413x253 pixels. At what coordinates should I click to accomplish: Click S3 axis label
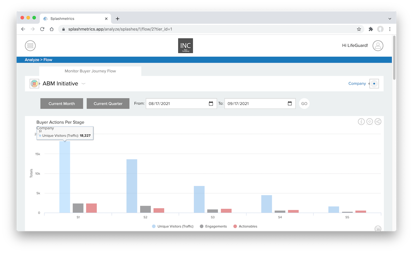click(x=213, y=218)
